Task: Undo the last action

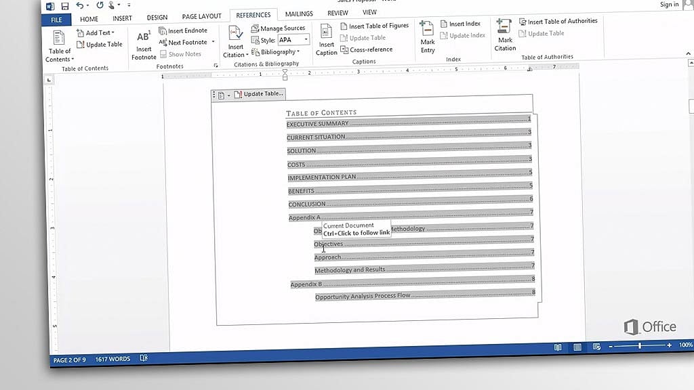Action: (x=80, y=5)
